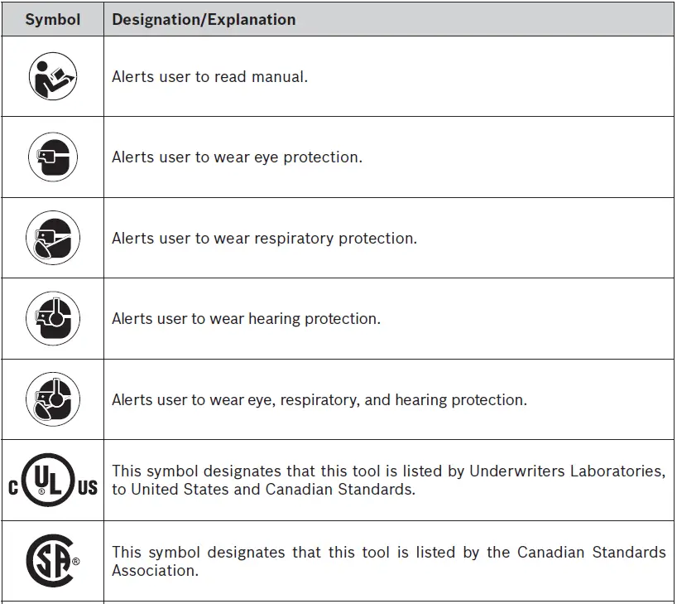The width and height of the screenshot is (677, 604).
Task: Select 'Alerts user to read manual.' text
Action: [209, 77]
